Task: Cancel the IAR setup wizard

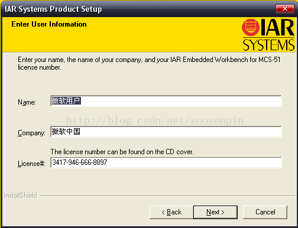Action: point(265,212)
